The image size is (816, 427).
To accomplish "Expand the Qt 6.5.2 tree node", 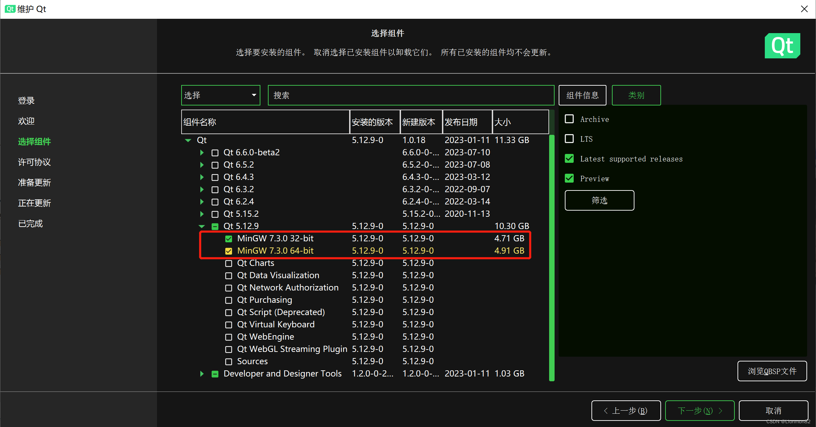I will 202,165.
